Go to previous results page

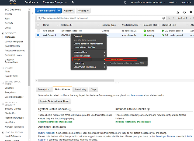click(x=173, y=18)
